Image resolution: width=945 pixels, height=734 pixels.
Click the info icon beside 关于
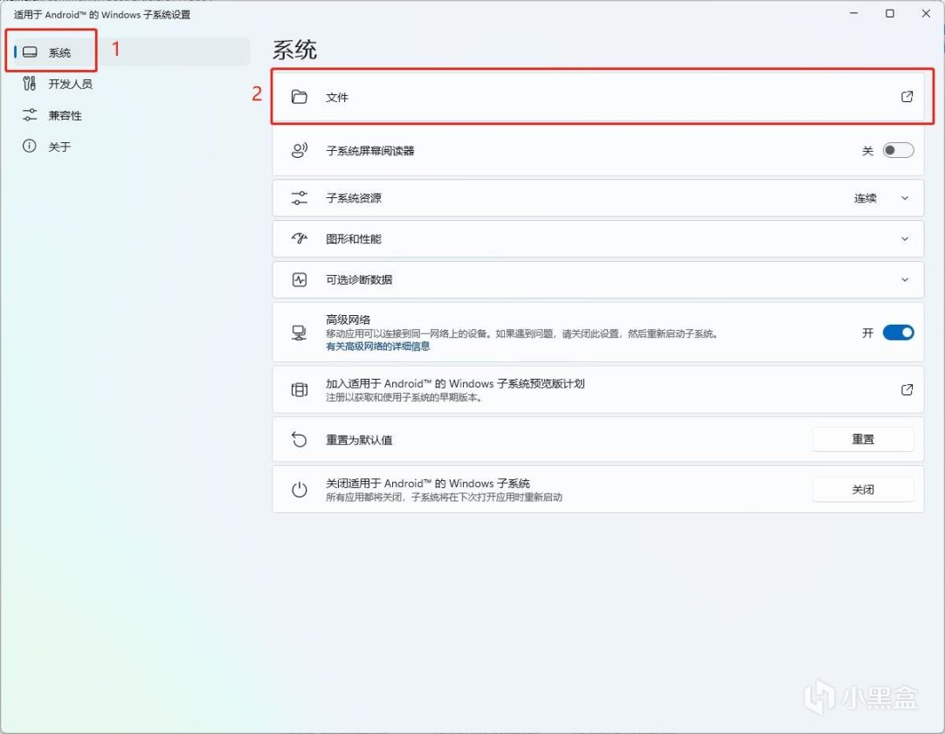[x=29, y=146]
